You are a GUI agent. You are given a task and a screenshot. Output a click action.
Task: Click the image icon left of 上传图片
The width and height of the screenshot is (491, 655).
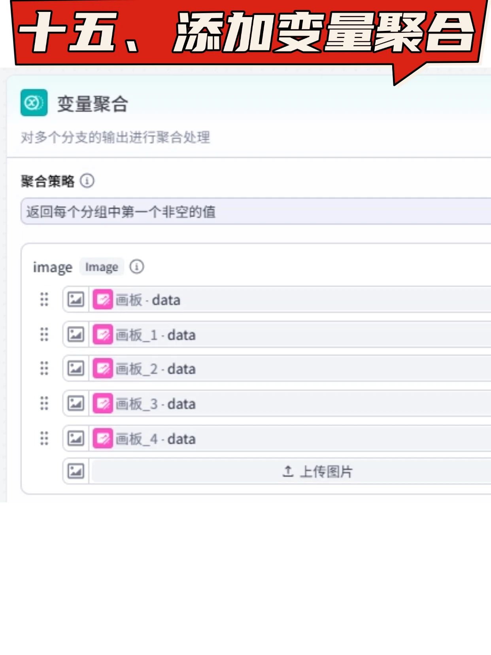click(76, 471)
